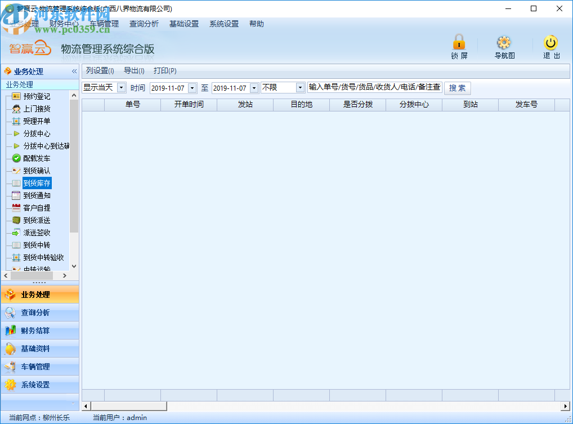Screen dimensions: 573x424
Task: Click the 受理开单 icon
Action: 16,121
